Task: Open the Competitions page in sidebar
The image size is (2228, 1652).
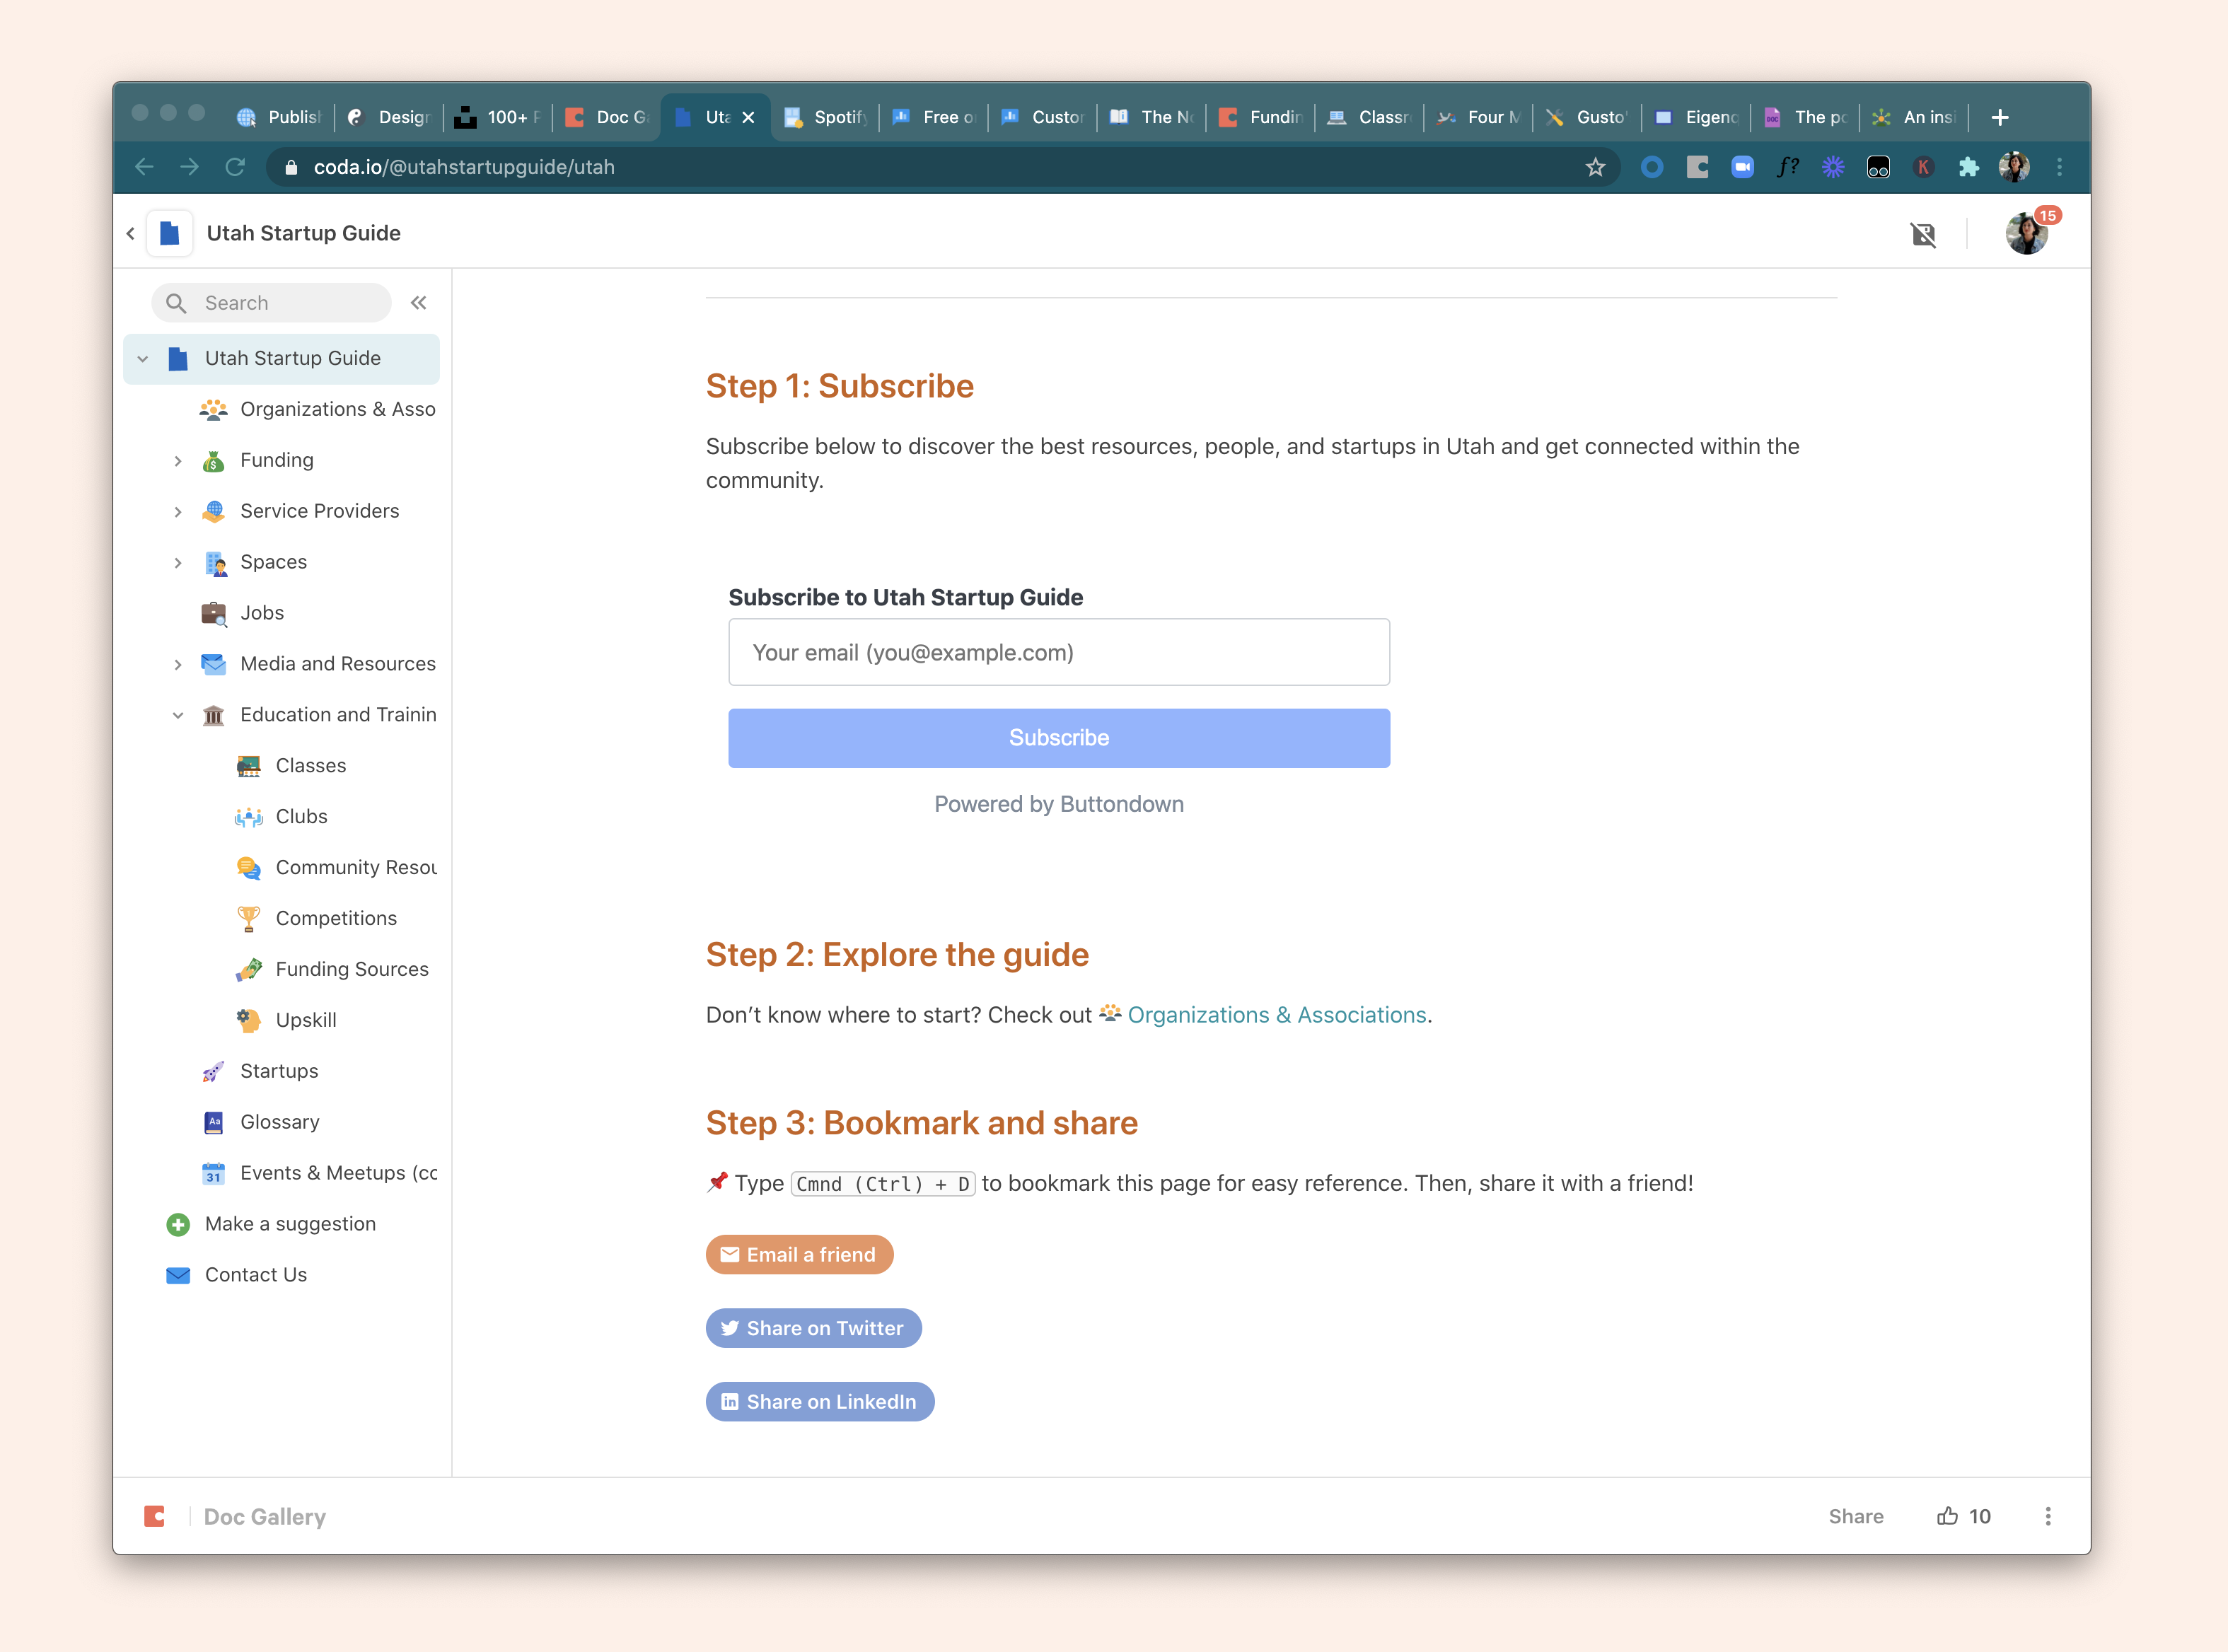Action: (336, 918)
